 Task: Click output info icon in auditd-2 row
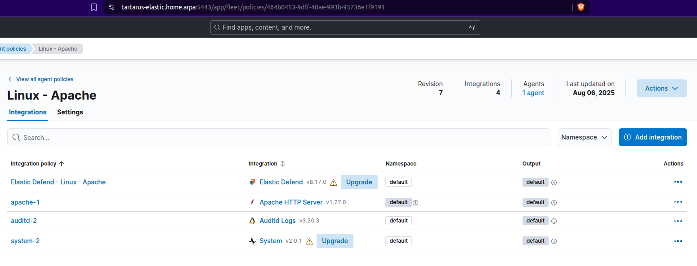pos(554,221)
